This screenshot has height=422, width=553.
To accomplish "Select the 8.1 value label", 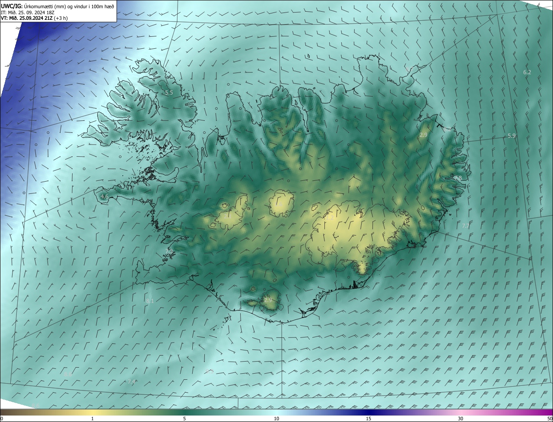I will pyautogui.click(x=150, y=301).
